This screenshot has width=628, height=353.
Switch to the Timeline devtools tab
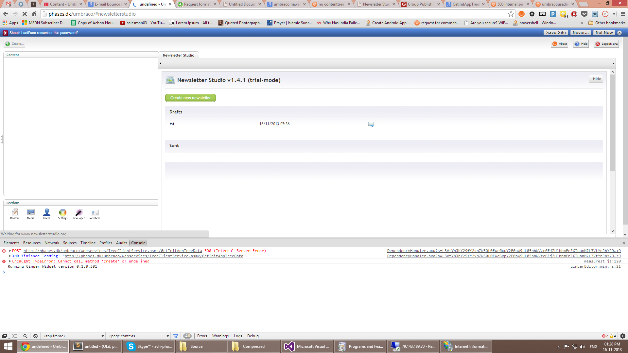coord(88,243)
